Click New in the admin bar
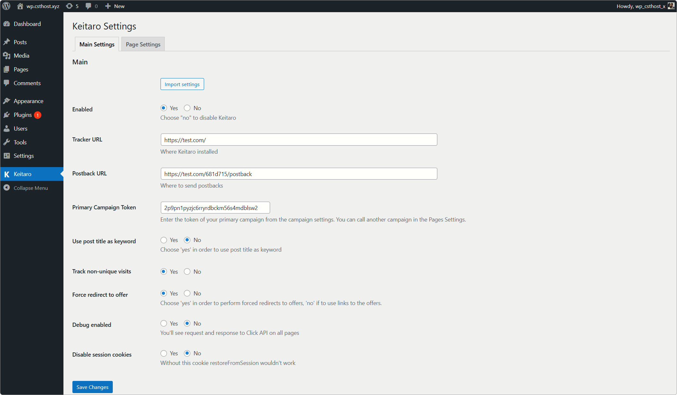Image resolution: width=677 pixels, height=395 pixels. click(x=119, y=6)
